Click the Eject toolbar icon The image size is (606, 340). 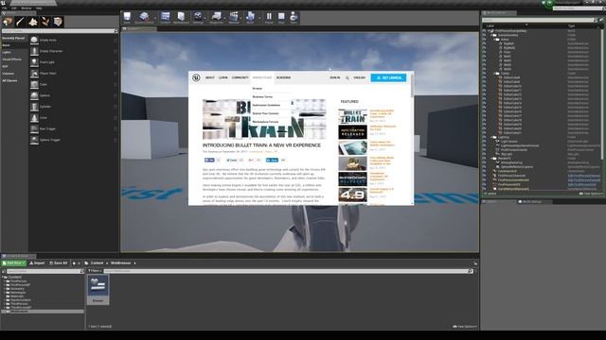click(x=294, y=17)
